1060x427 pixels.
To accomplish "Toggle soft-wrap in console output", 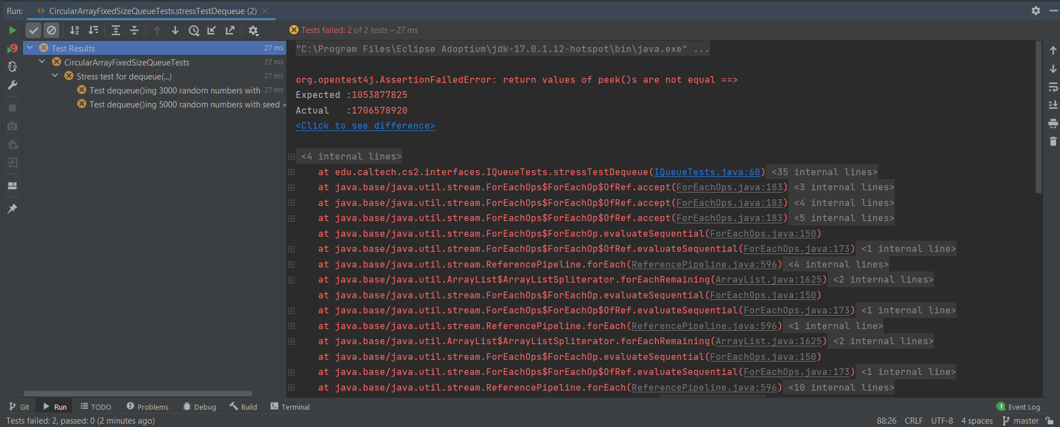I will [1053, 87].
